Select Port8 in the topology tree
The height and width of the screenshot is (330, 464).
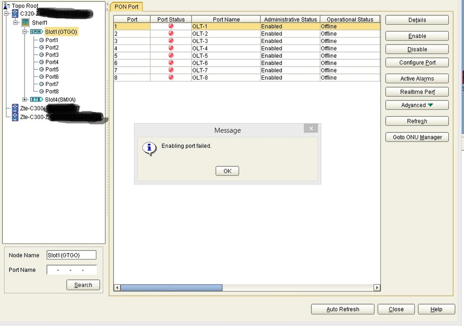point(52,92)
